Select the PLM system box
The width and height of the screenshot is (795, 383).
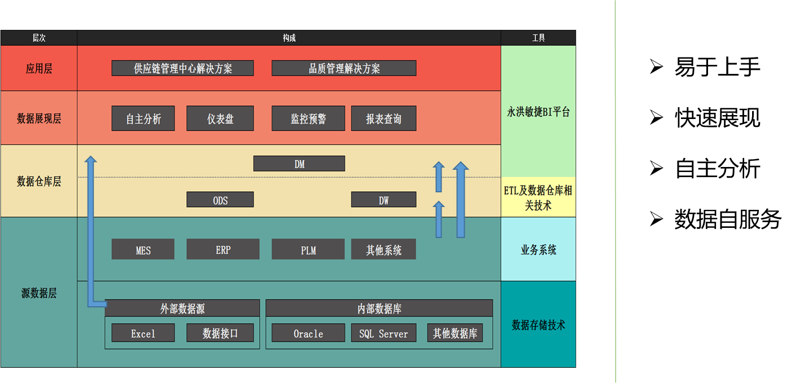[308, 249]
